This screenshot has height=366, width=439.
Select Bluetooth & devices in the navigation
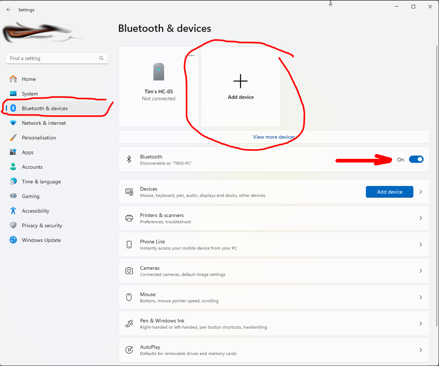(45, 108)
